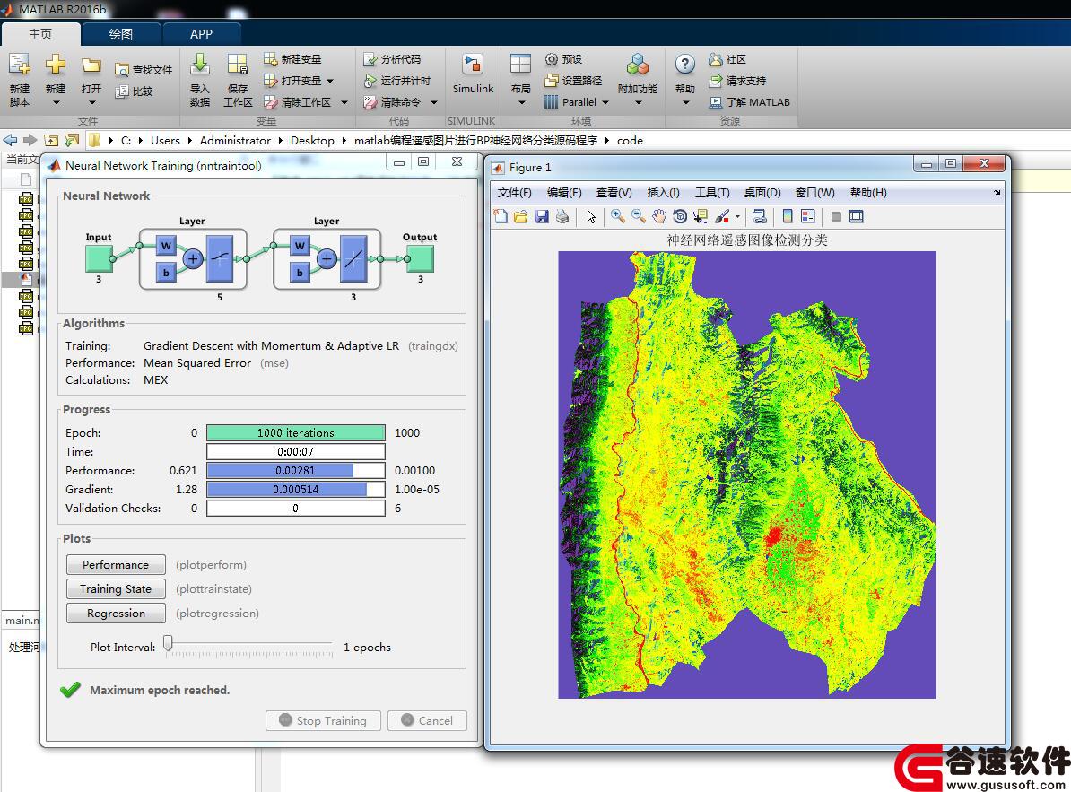The width and height of the screenshot is (1071, 792).
Task: Insert a legend via toolbar icon
Action: point(808,216)
